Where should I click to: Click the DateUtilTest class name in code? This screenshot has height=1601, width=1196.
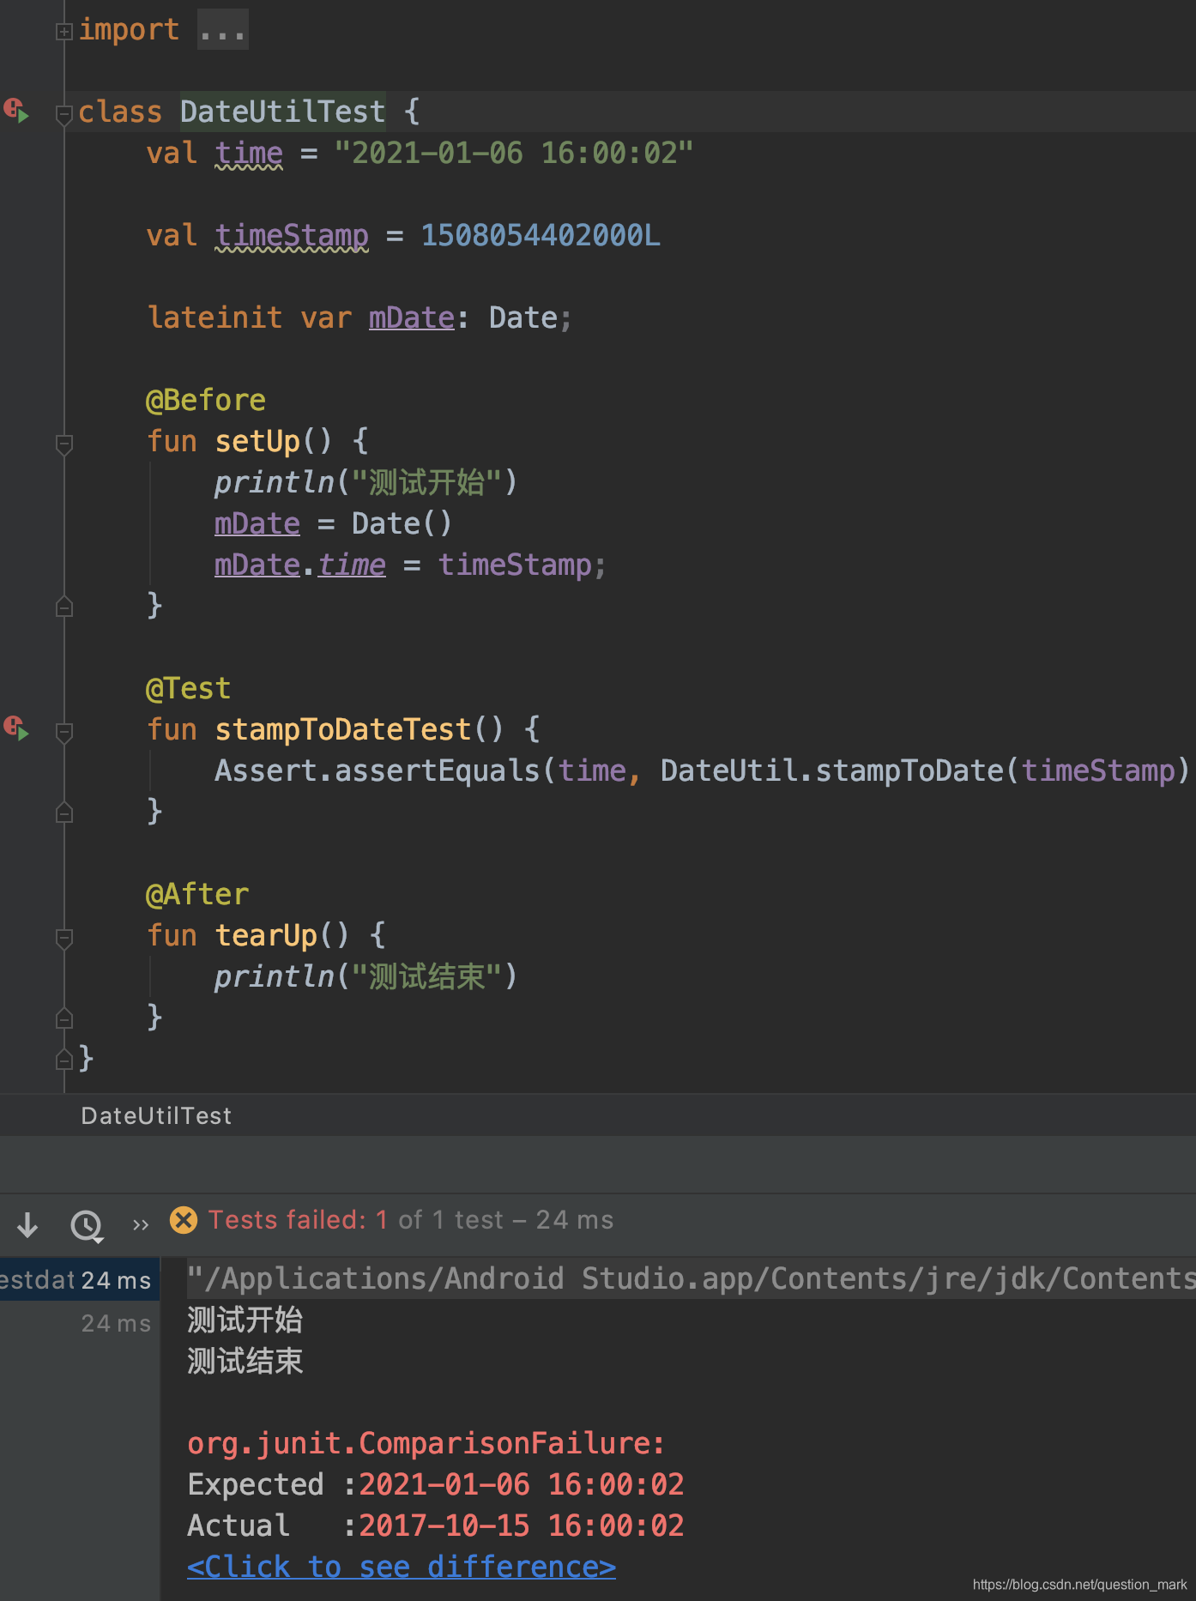(282, 112)
